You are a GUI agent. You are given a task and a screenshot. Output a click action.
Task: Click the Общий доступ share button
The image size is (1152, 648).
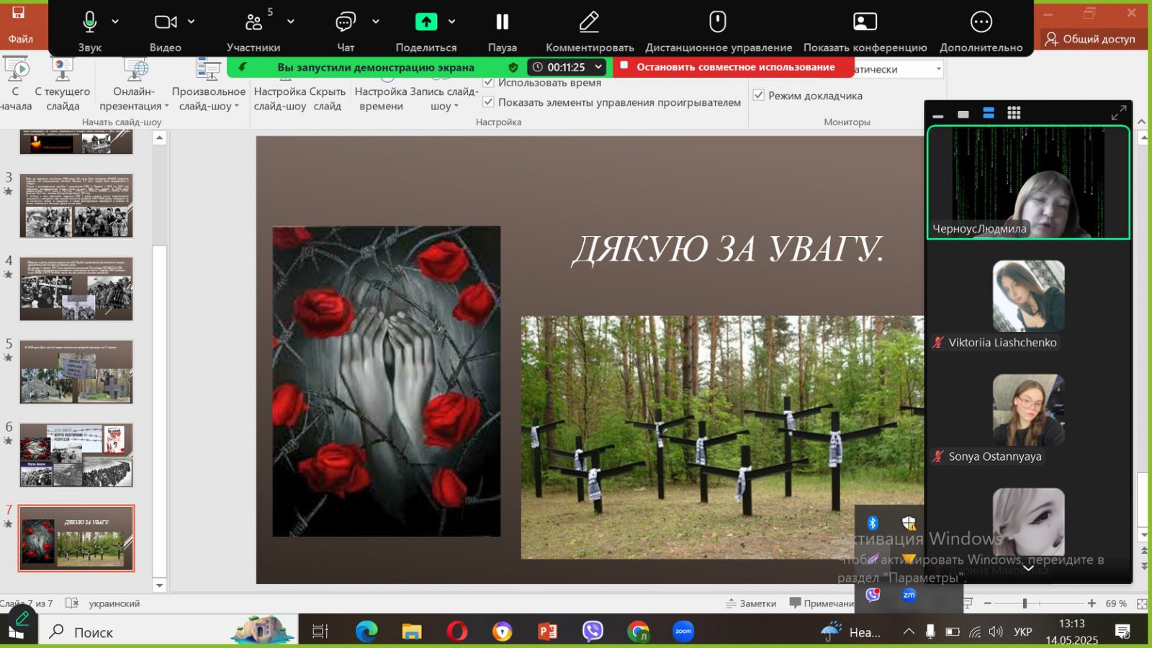tap(1090, 39)
